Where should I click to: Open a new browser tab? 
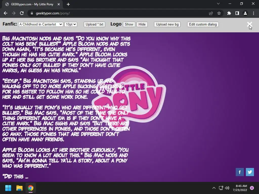click(x=68, y=4)
